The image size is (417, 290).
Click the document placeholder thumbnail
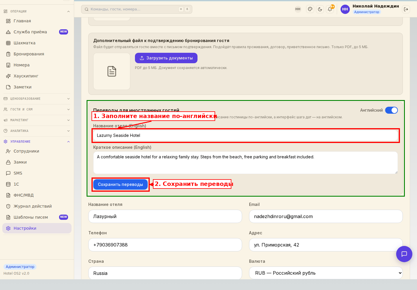(x=112, y=71)
